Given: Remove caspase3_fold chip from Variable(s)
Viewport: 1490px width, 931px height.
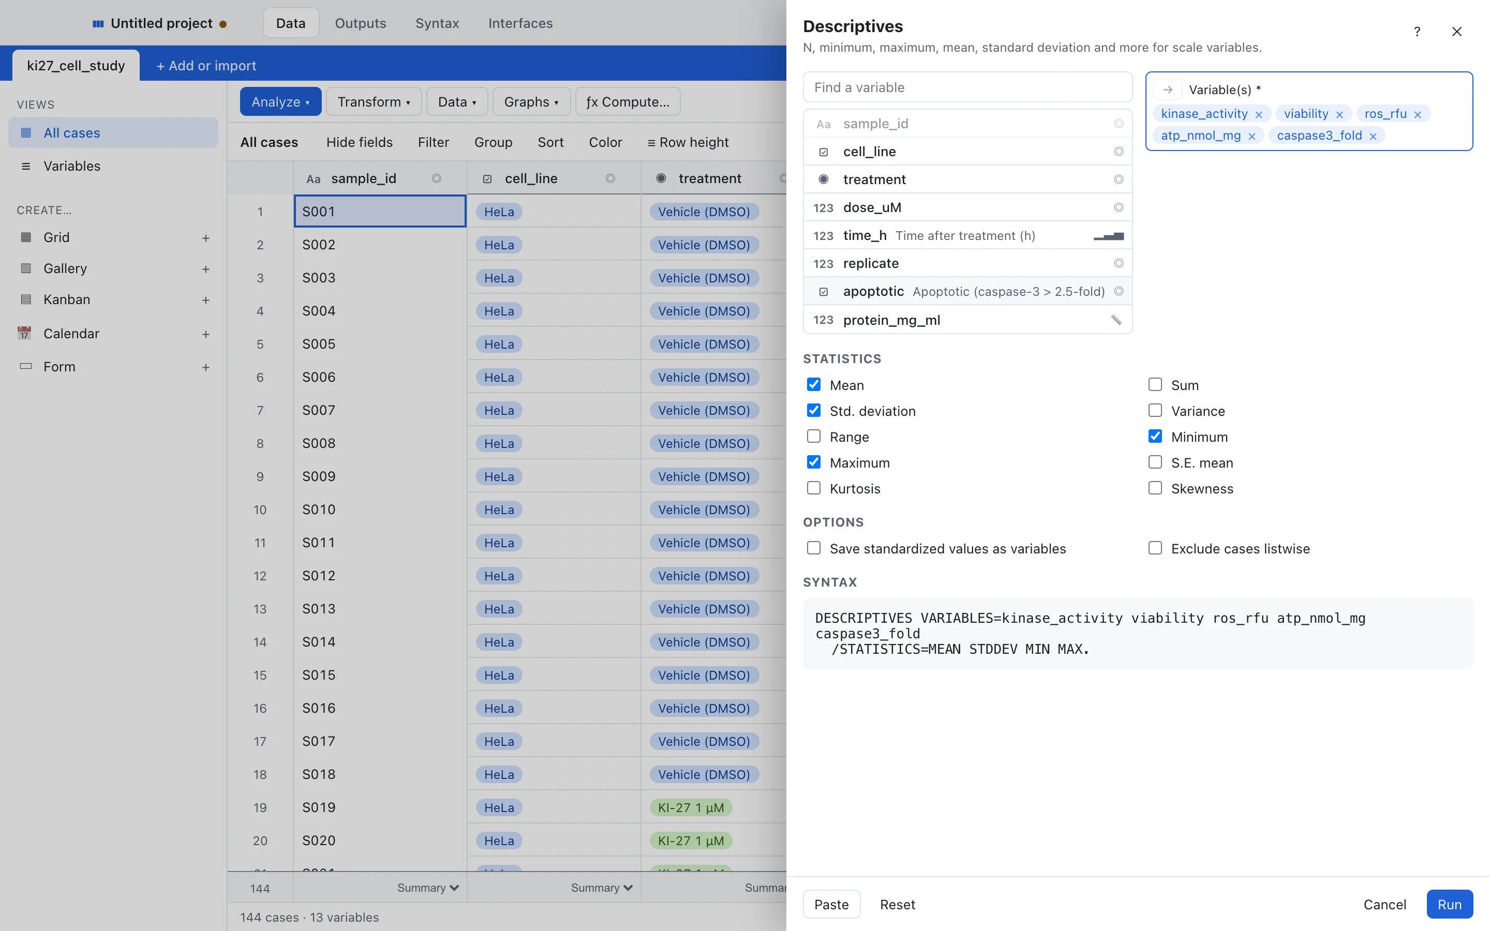Looking at the screenshot, I should 1373,136.
